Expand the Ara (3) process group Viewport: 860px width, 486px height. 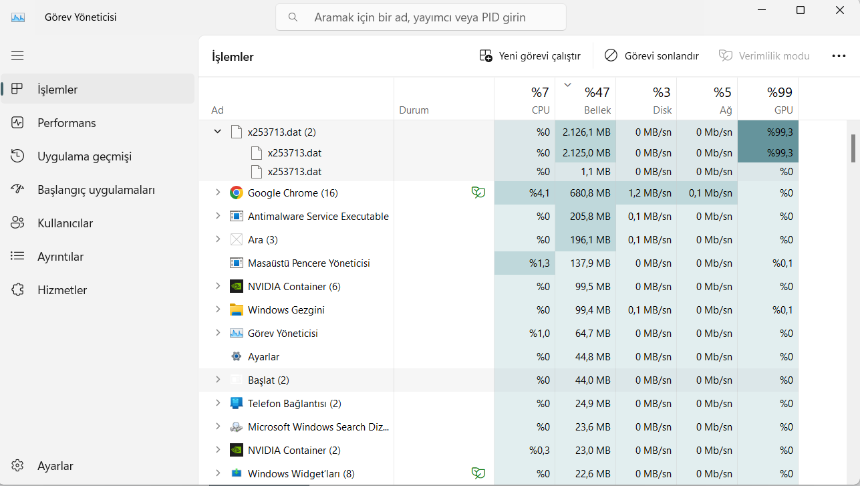coord(217,239)
